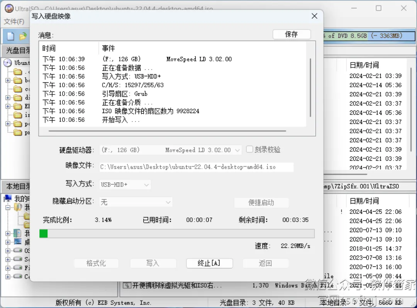Click the 3.14% completion value
Viewport: 417px width, 308px height.
click(x=103, y=220)
